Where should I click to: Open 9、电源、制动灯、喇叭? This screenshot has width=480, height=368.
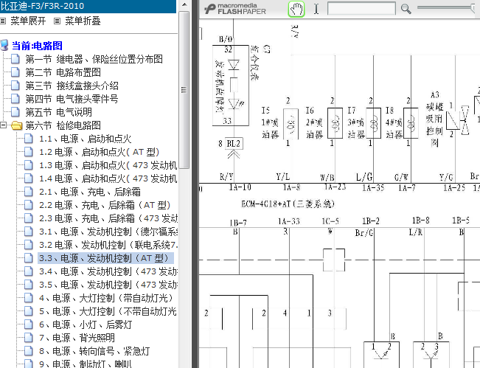pos(86,364)
